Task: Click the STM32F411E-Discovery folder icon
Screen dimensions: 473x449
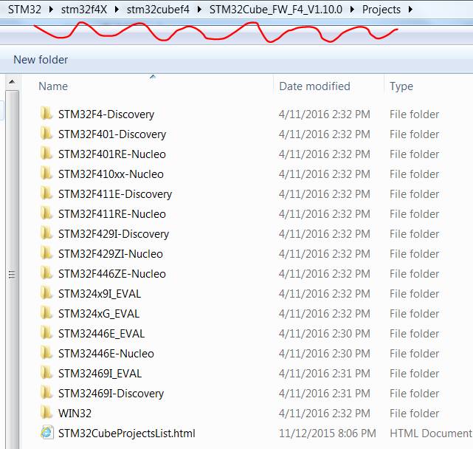Action: [46, 193]
